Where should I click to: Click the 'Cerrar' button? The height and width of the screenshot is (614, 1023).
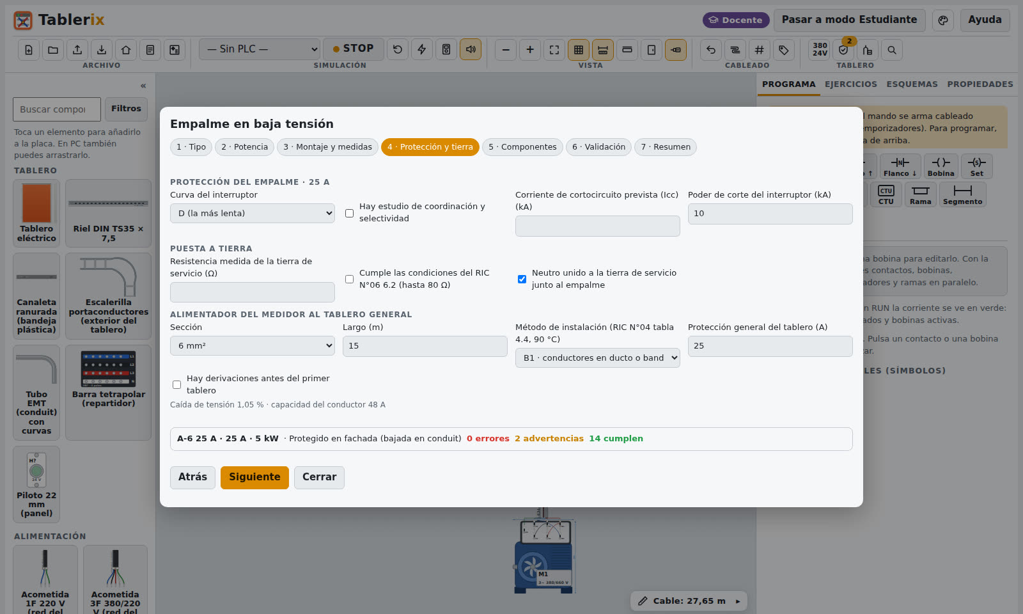[x=319, y=478]
